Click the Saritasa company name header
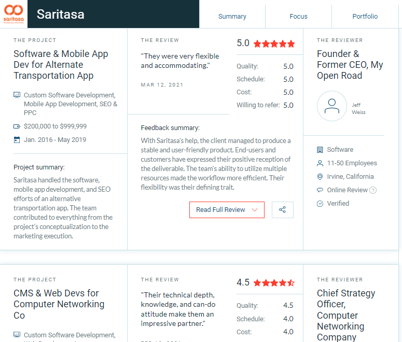The image size is (402, 342). [61, 14]
